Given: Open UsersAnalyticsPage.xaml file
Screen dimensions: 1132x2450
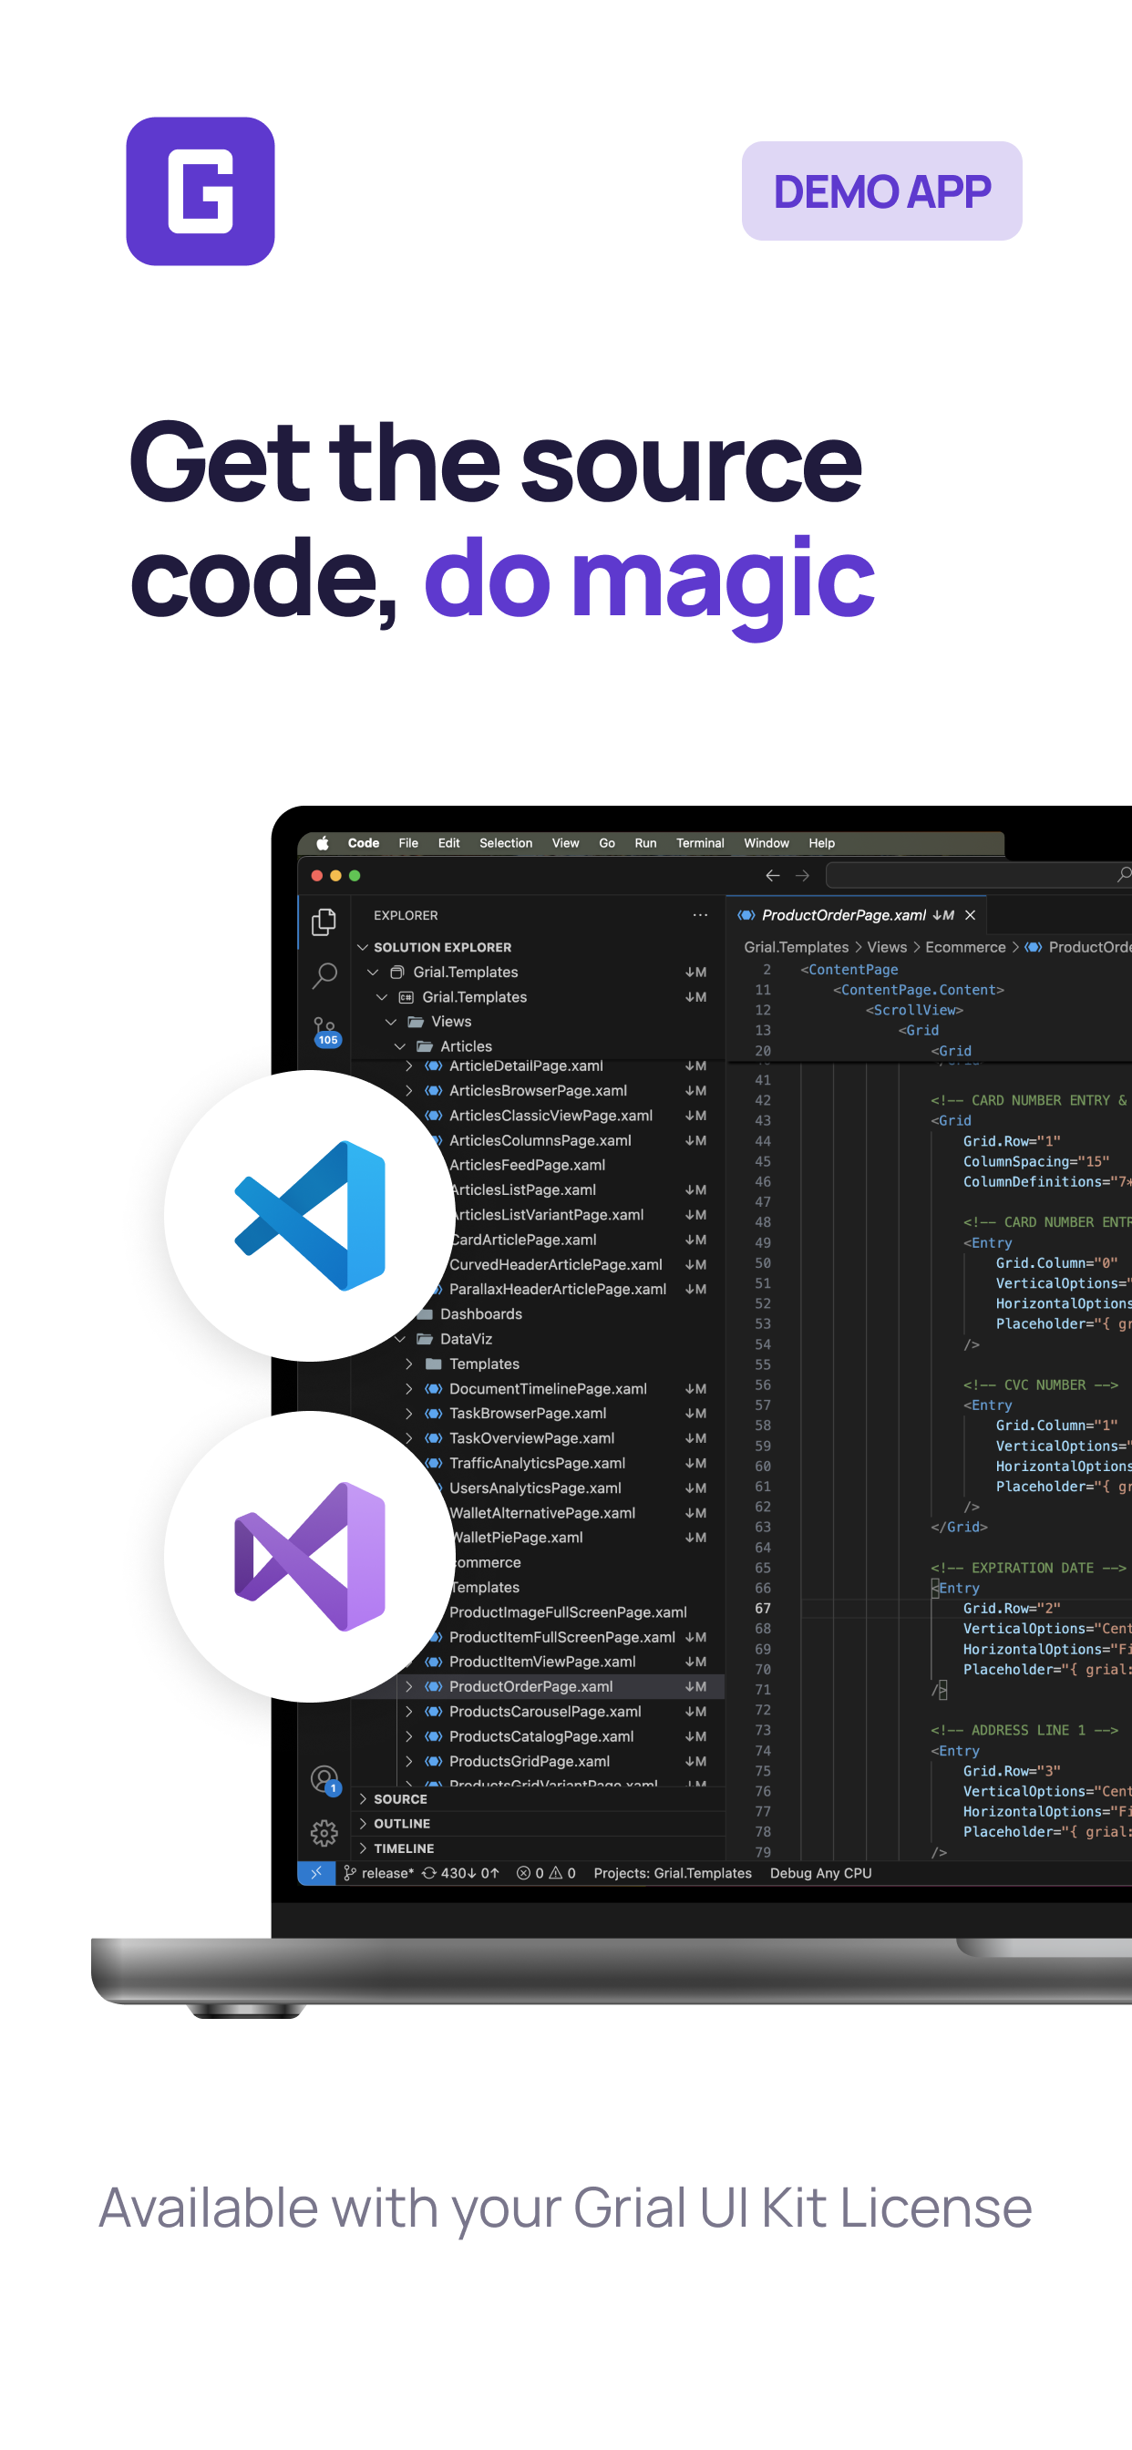Looking at the screenshot, I should pyautogui.click(x=536, y=1487).
